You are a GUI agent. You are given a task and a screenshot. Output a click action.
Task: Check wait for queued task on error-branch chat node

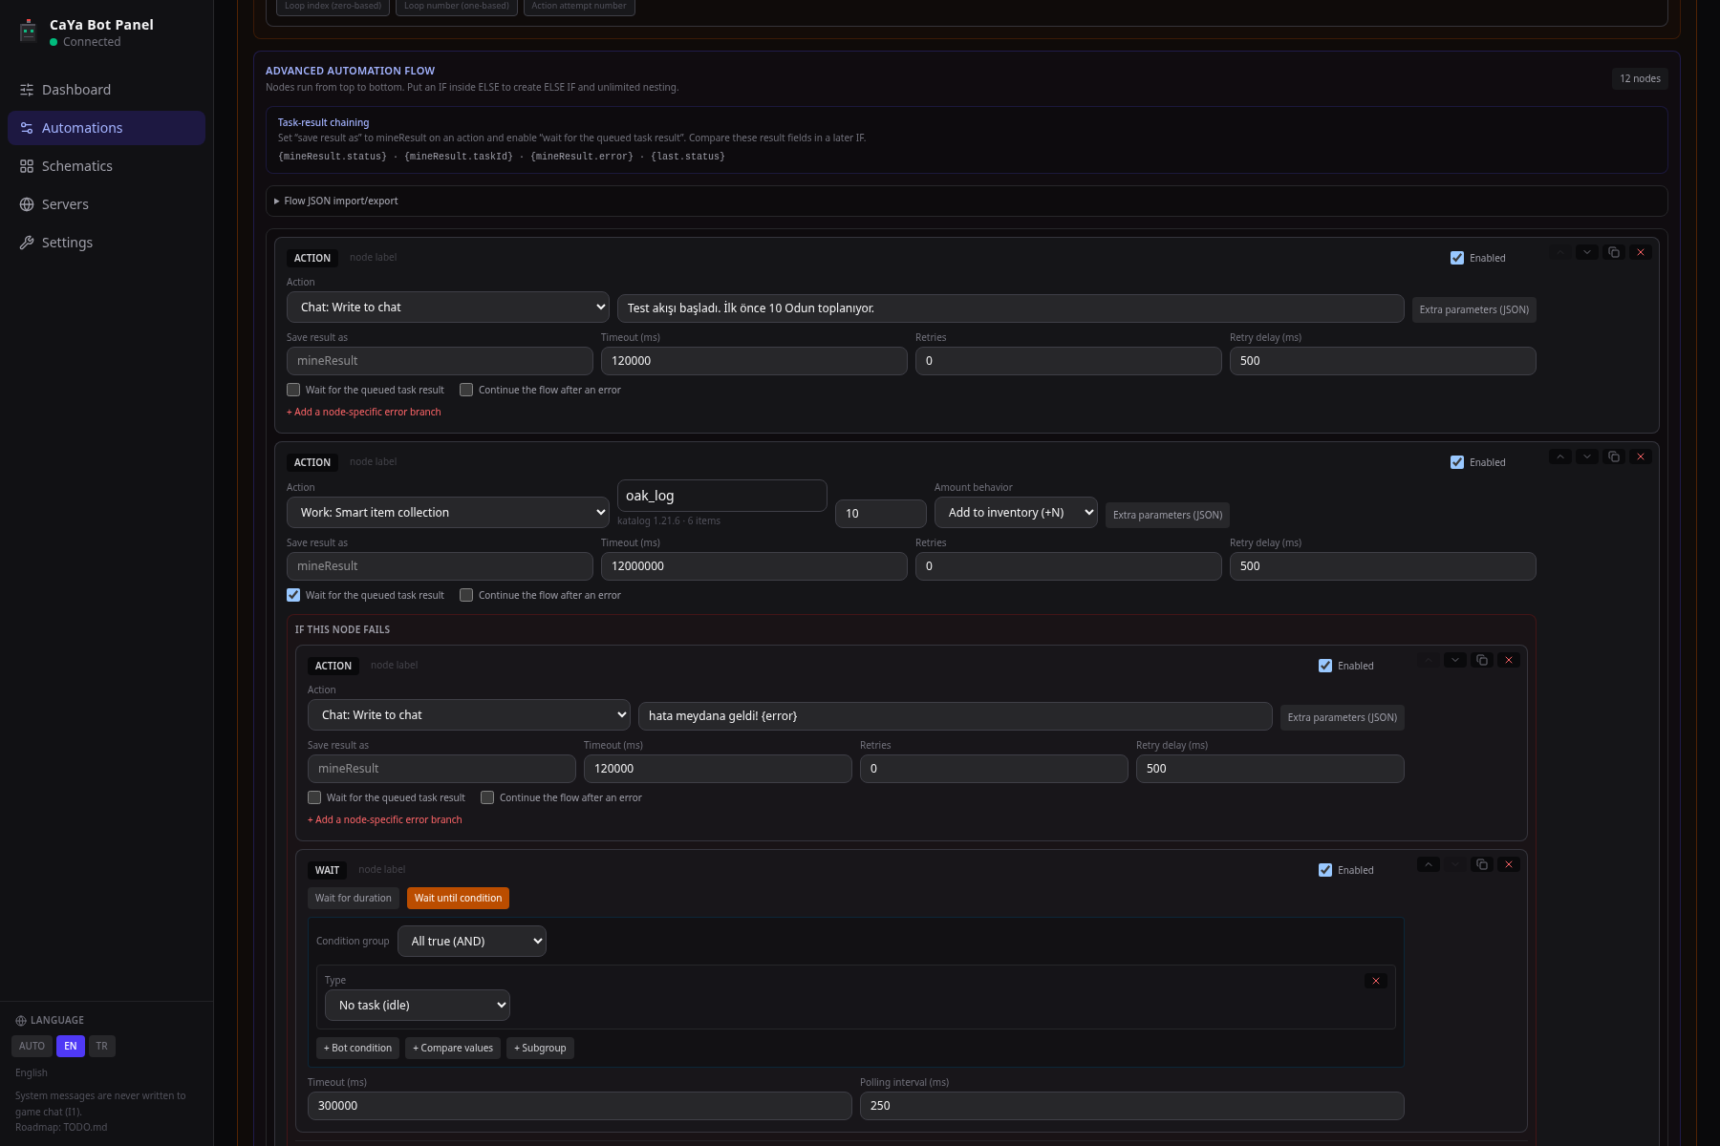click(314, 797)
